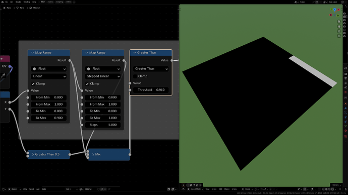
Task: Click To Min field in Stepped Map Range
Action: (103, 111)
